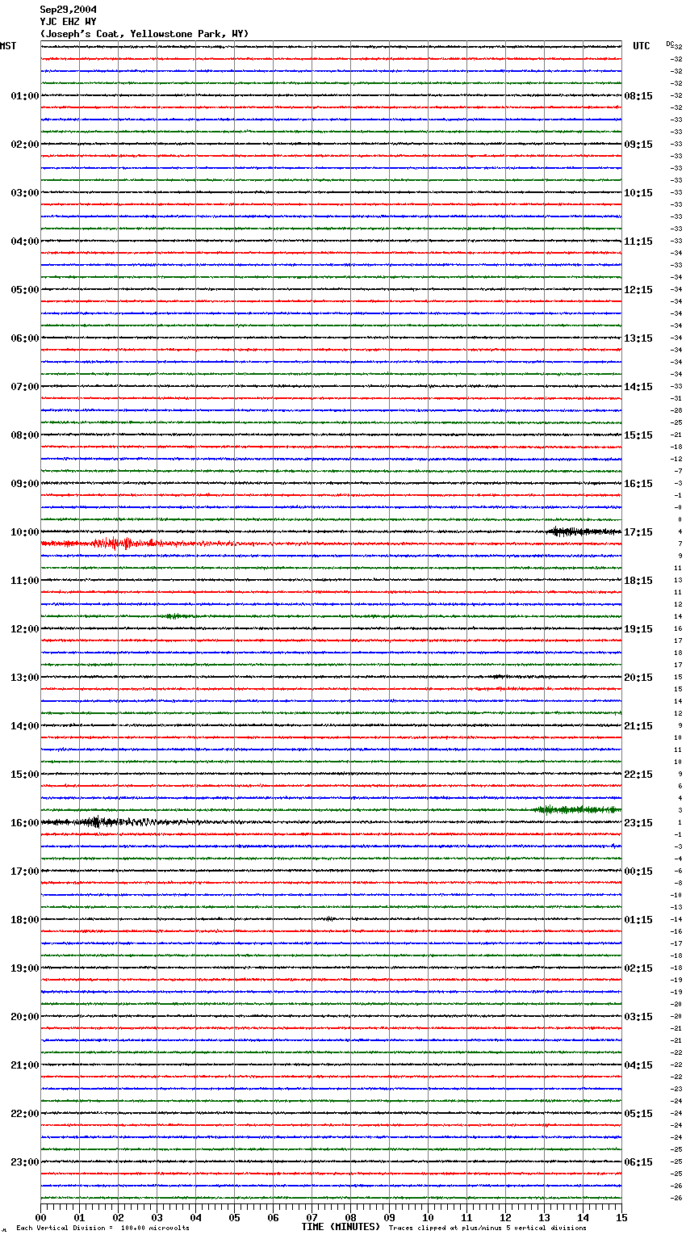Select the 06:00 MST time label
The height and width of the screenshot is (1239, 686).
25,338
